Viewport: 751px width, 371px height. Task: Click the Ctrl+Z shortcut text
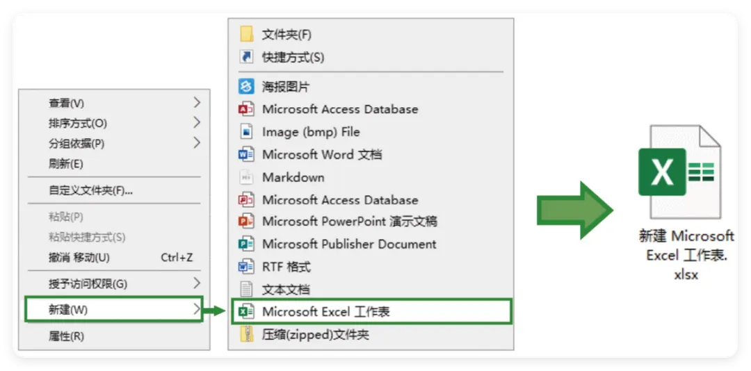pyautogui.click(x=177, y=258)
